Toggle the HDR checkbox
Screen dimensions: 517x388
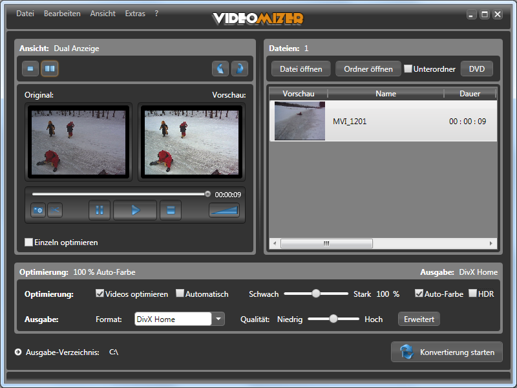pos(473,294)
